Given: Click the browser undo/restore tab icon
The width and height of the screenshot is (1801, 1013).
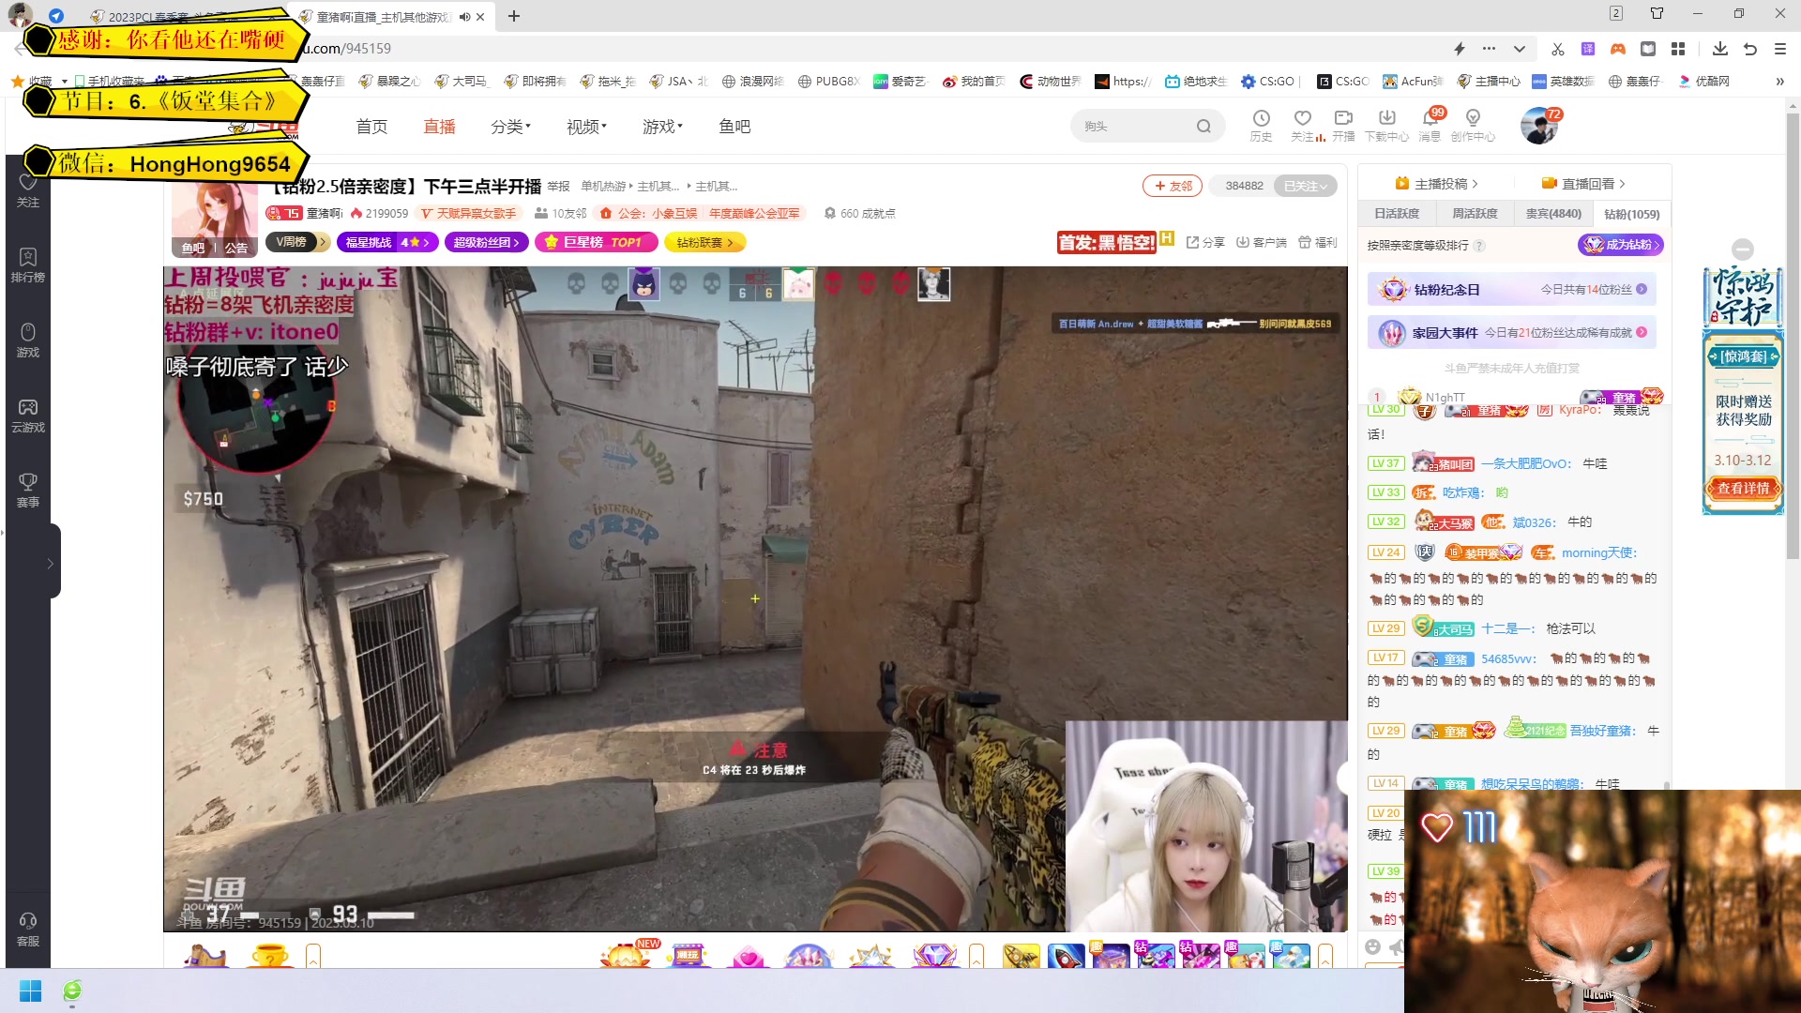Looking at the screenshot, I should point(1750,49).
